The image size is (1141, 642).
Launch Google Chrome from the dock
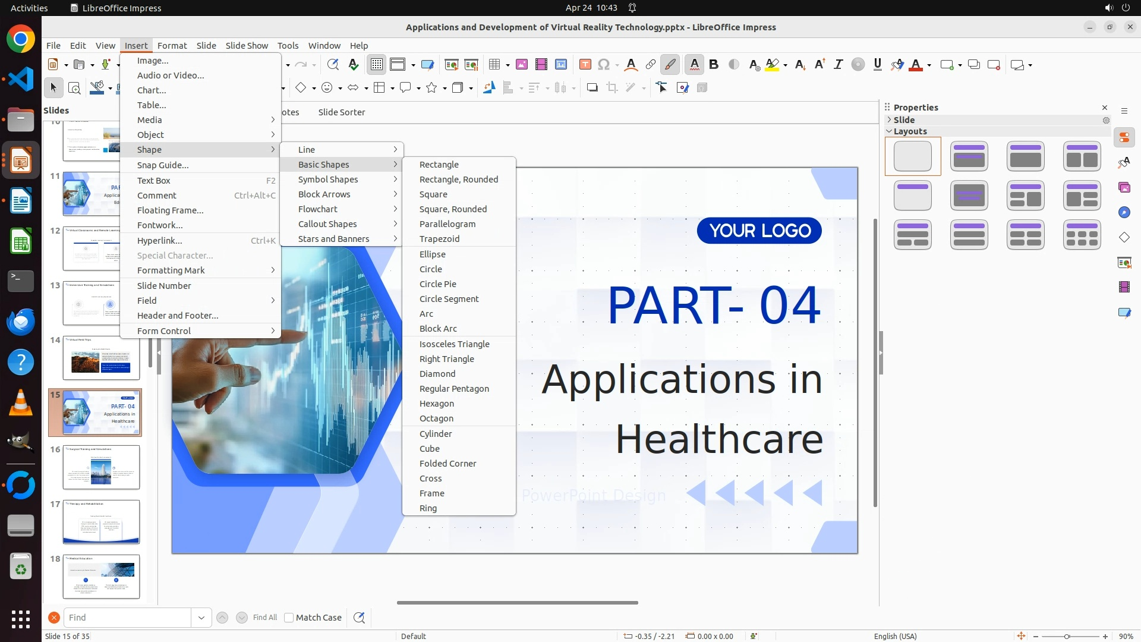21,39
